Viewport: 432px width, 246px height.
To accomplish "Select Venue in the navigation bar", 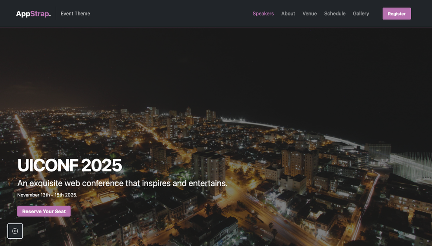I will pos(309,13).
